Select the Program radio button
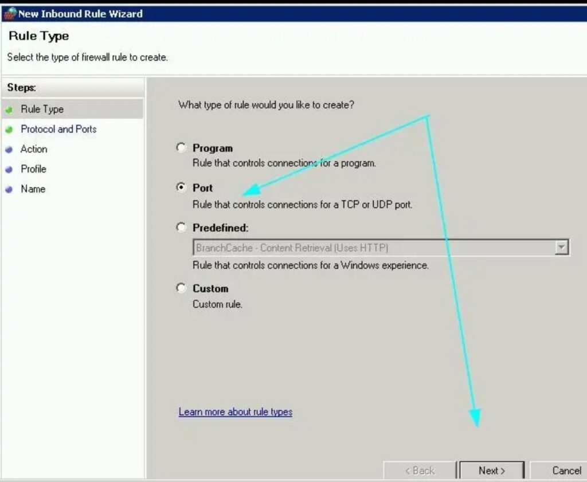 (x=181, y=148)
